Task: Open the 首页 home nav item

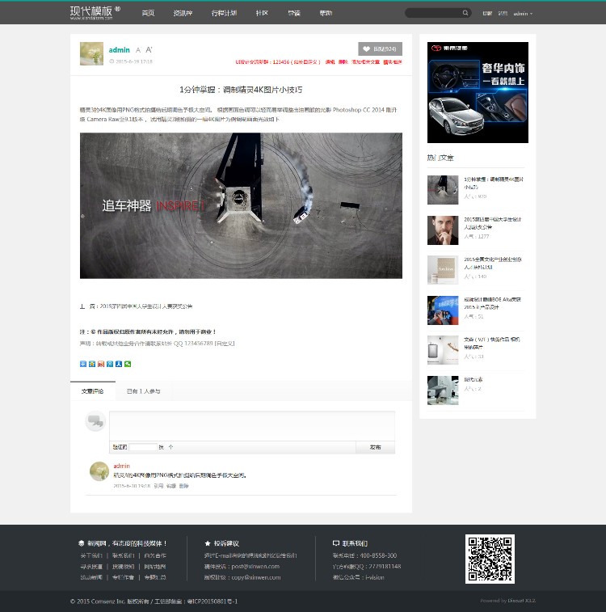Action: (x=148, y=13)
